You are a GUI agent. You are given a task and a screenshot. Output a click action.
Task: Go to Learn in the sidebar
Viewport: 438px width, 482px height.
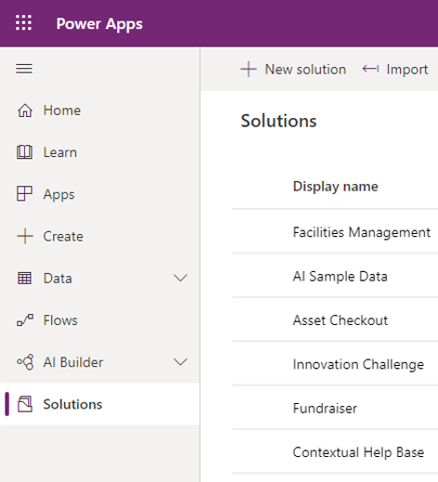[x=60, y=152]
